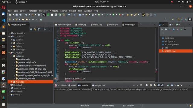Open Activities overview in the top bar
Screen dimensions: 193x108
6,2
